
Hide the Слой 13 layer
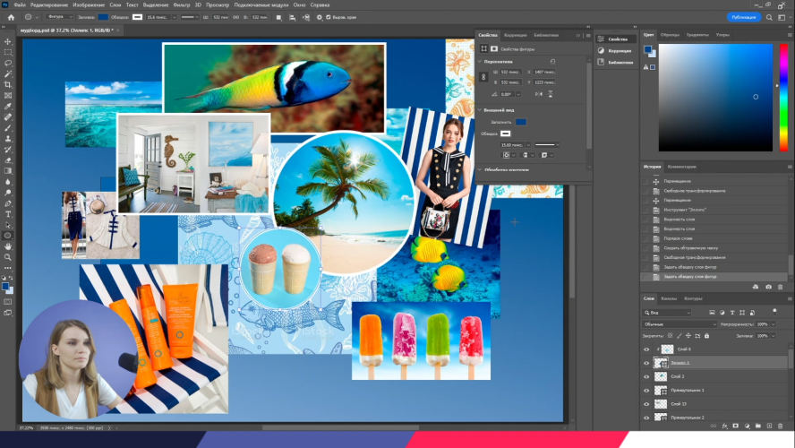(x=646, y=404)
